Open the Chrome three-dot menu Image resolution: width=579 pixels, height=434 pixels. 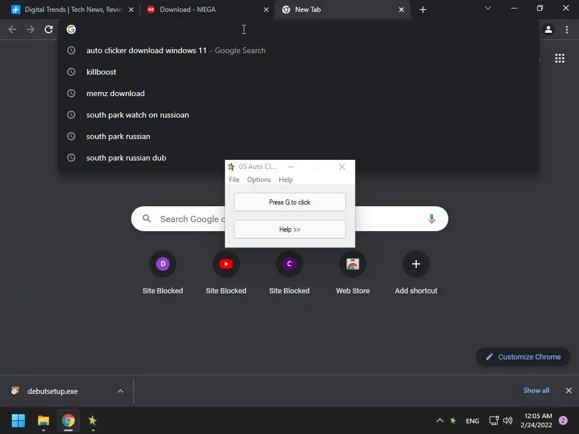[x=567, y=29]
